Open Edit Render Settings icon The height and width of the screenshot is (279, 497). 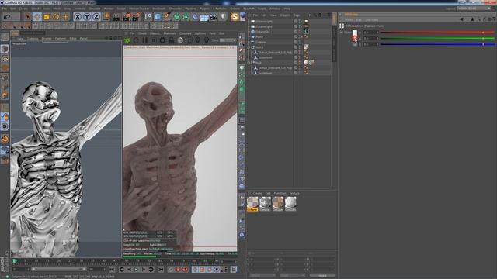point(137,17)
